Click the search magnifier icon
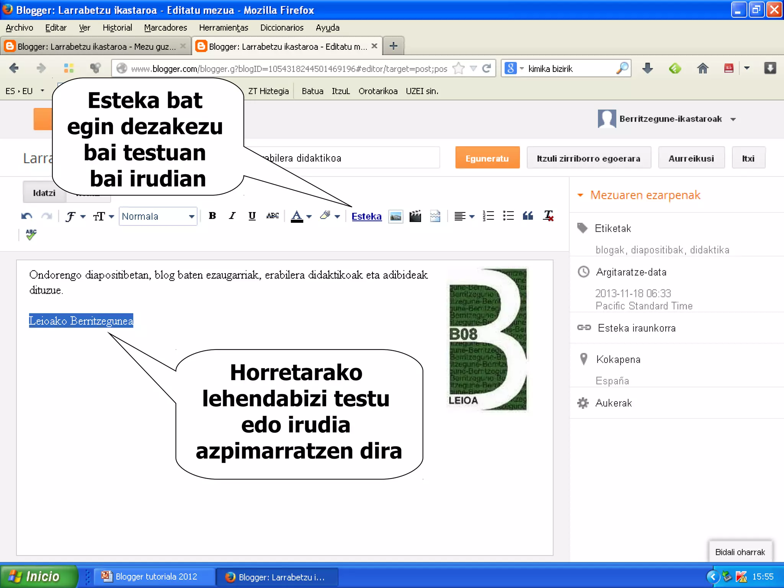This screenshot has height=588, width=784. 622,68
